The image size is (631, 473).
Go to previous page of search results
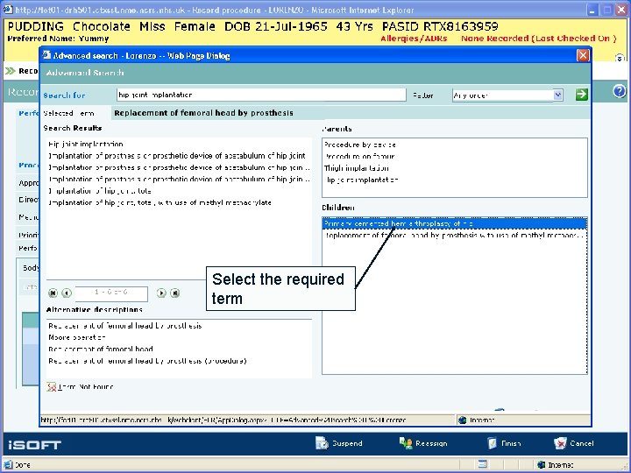pyautogui.click(x=67, y=293)
